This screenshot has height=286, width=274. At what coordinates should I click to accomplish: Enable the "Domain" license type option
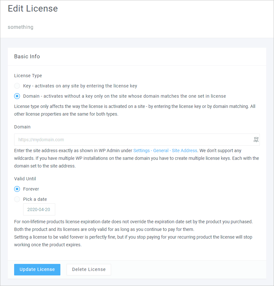pyautogui.click(x=17, y=96)
